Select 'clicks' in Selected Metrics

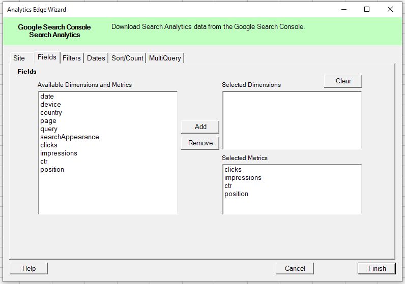tap(292, 170)
